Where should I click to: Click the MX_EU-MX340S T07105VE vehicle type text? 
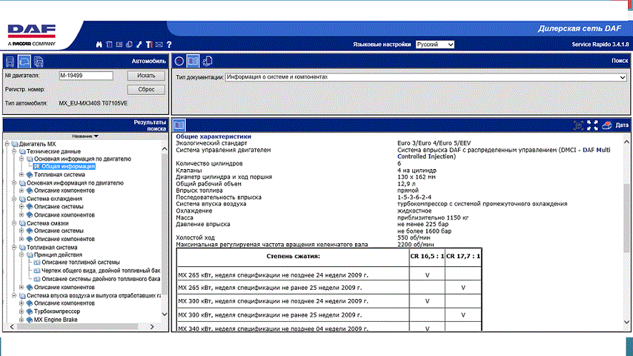pos(94,103)
